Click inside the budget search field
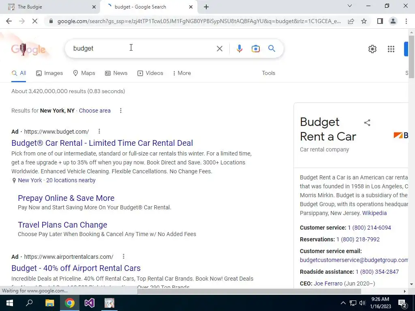The width and height of the screenshot is (415, 311). pyautogui.click(x=143, y=49)
